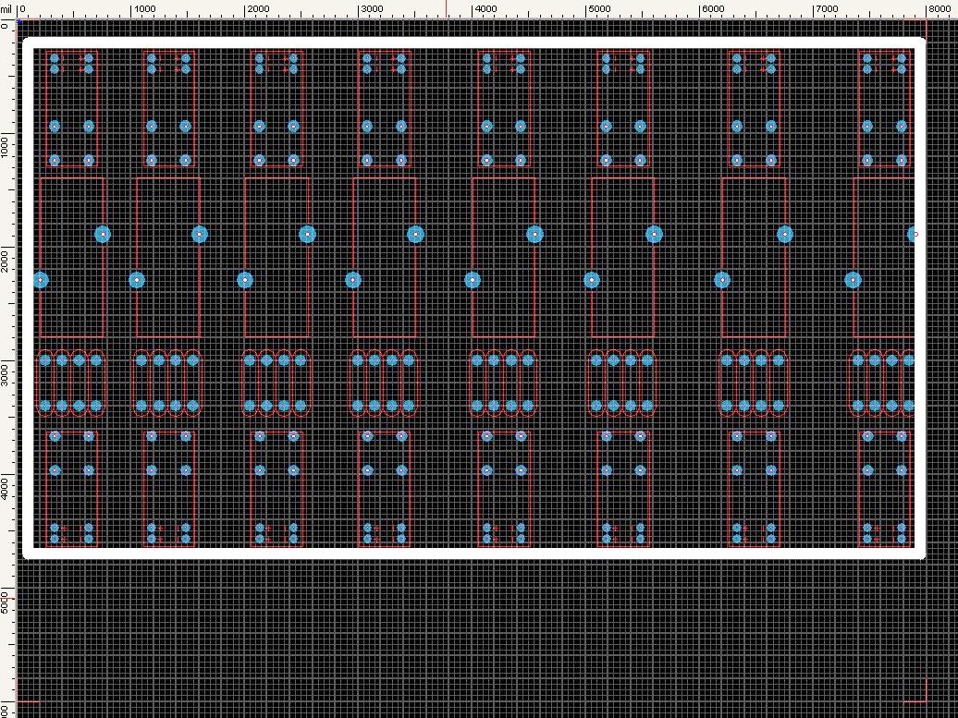The height and width of the screenshot is (718, 958).
Task: Select large pad on first tall footprint's right edge
Action: pos(103,235)
